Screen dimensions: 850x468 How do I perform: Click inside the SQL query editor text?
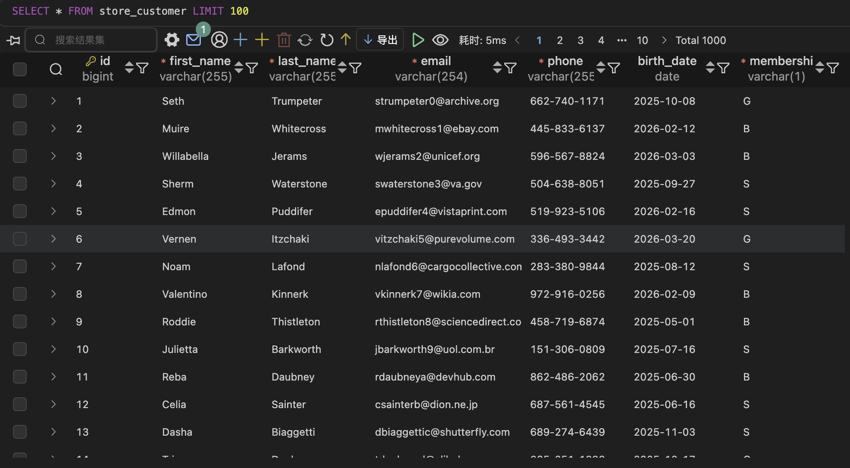(x=130, y=11)
